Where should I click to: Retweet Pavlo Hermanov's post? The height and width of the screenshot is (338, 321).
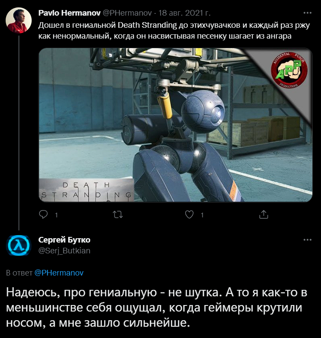pyautogui.click(x=118, y=214)
